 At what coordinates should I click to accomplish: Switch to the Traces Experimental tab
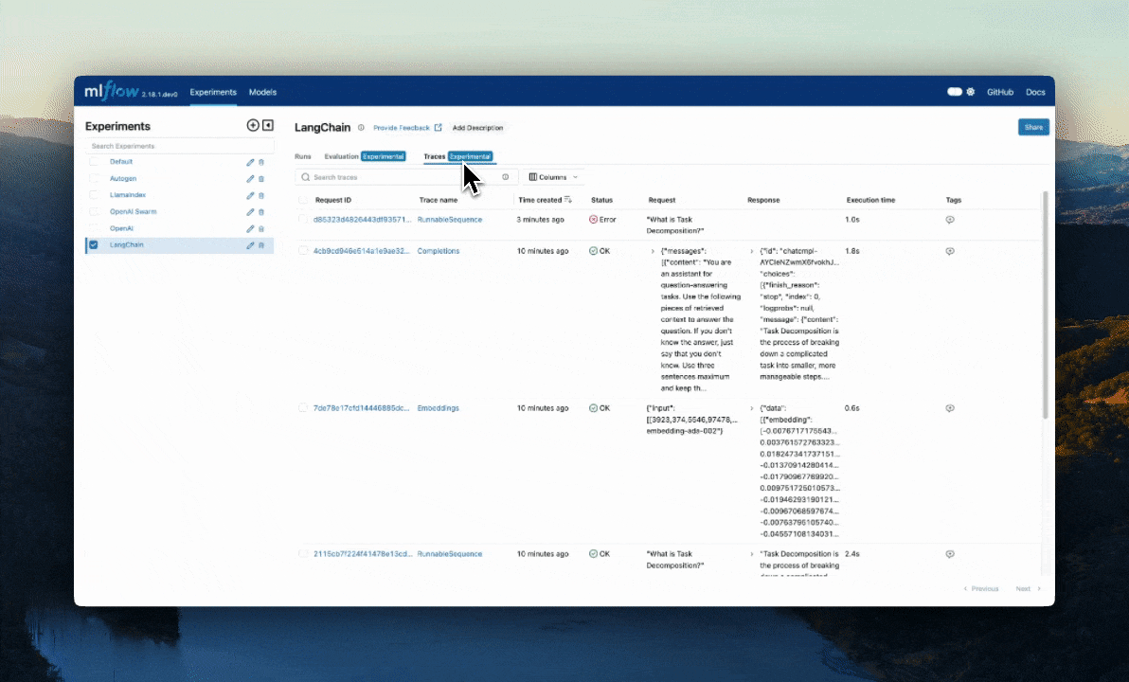457,156
